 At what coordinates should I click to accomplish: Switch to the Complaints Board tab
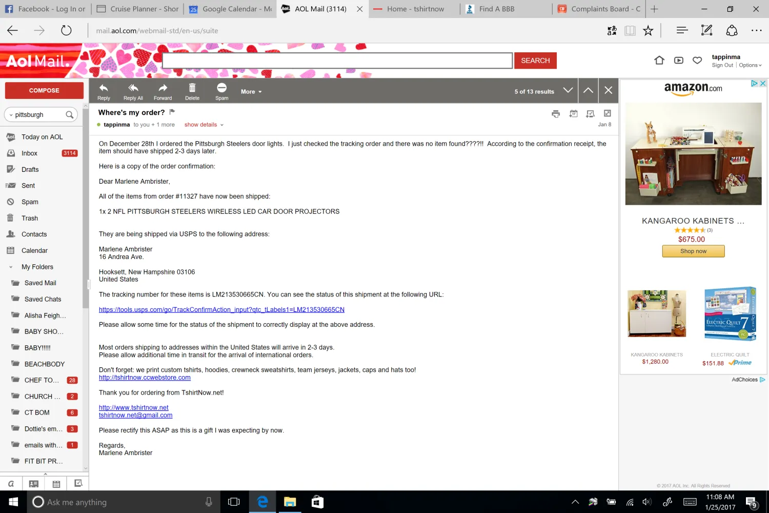[x=599, y=9]
